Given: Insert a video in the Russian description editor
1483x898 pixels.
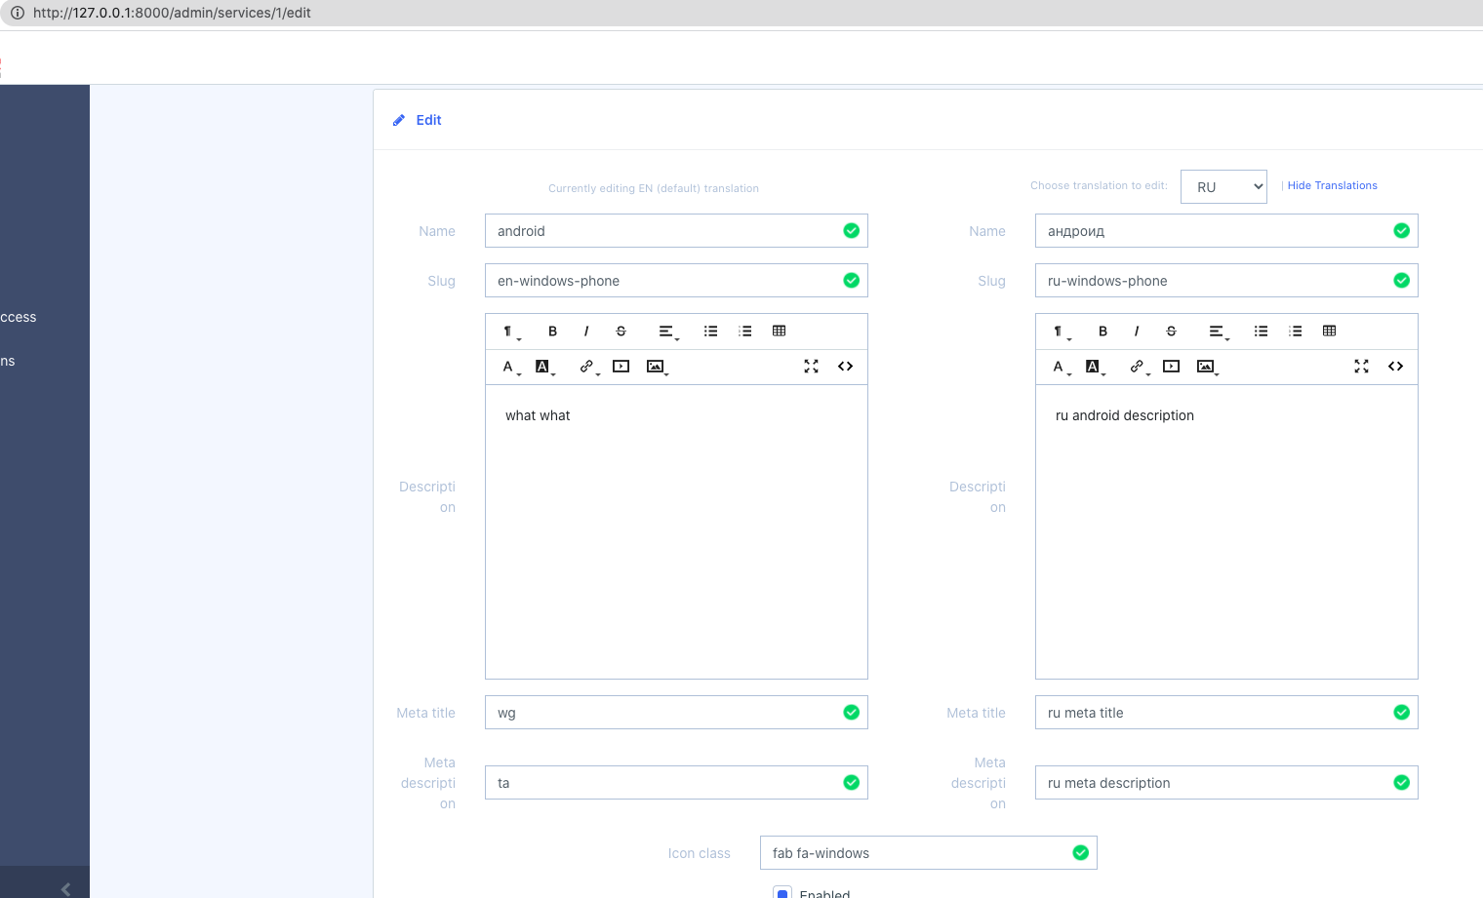Looking at the screenshot, I should [x=1172, y=366].
